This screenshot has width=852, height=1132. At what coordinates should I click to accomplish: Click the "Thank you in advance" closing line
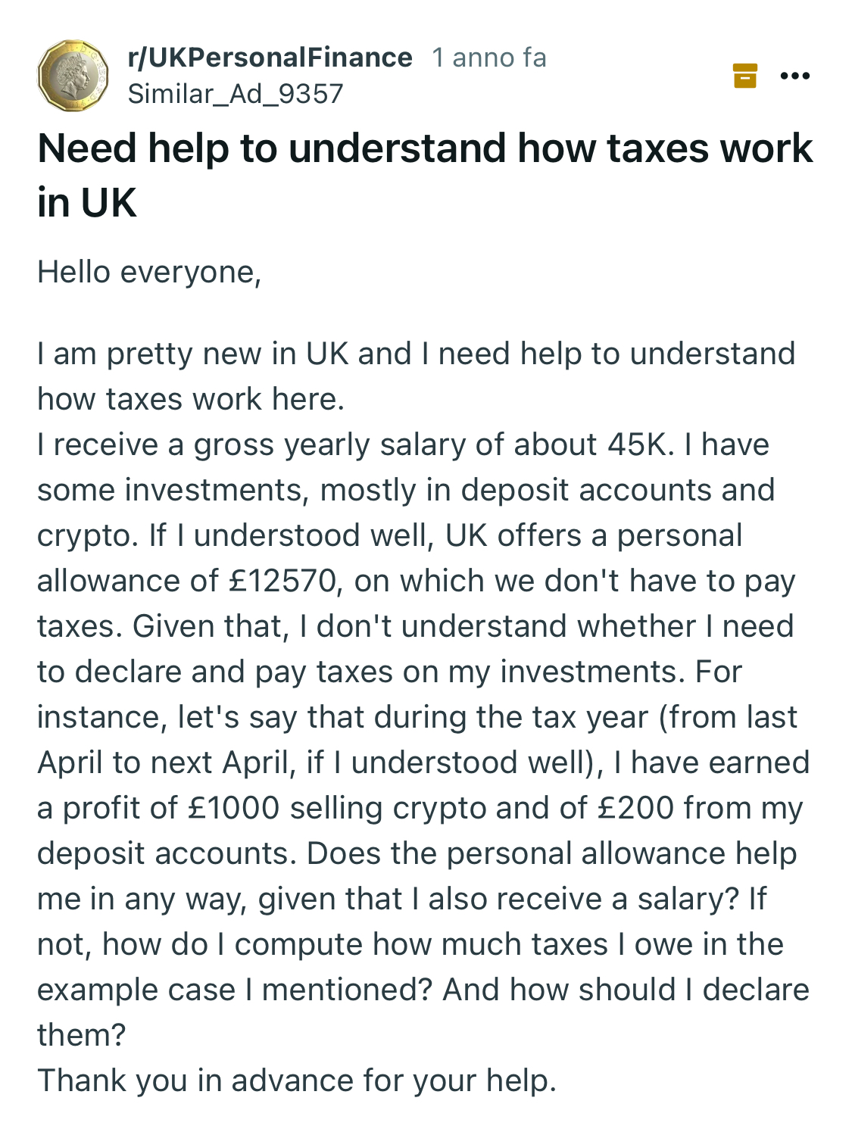[297, 1081]
